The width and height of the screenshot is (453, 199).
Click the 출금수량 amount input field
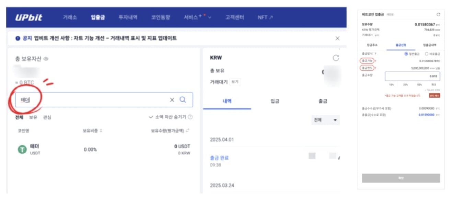pos(412,76)
